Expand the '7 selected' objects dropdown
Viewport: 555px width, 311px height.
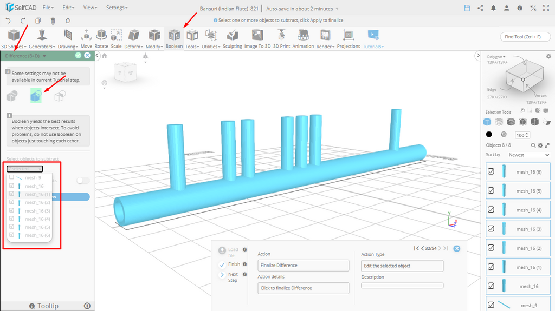[x=25, y=169]
